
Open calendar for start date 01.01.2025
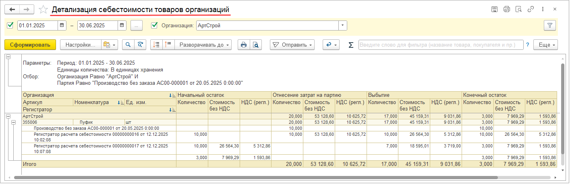[62, 25]
